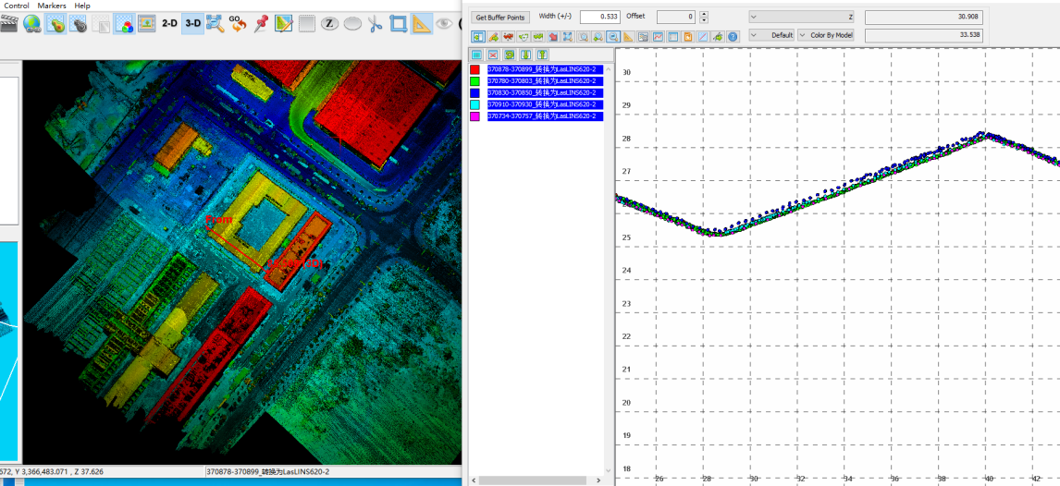Select the scissors cut tool
1060x486 pixels.
coord(376,24)
